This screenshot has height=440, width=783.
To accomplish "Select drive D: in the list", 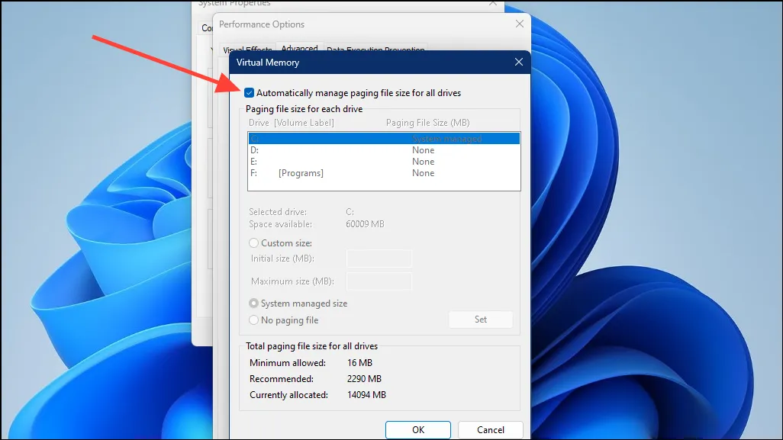I will tap(383, 150).
